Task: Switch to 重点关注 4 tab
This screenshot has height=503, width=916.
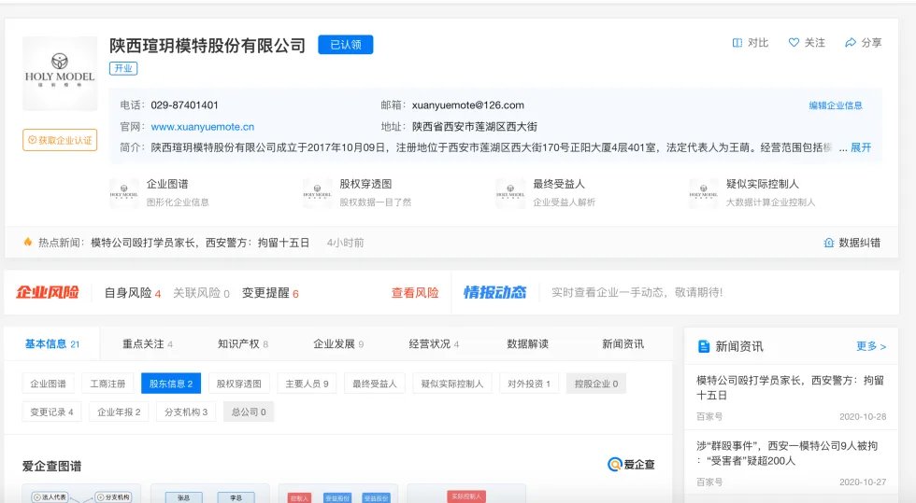Action: coord(148,344)
